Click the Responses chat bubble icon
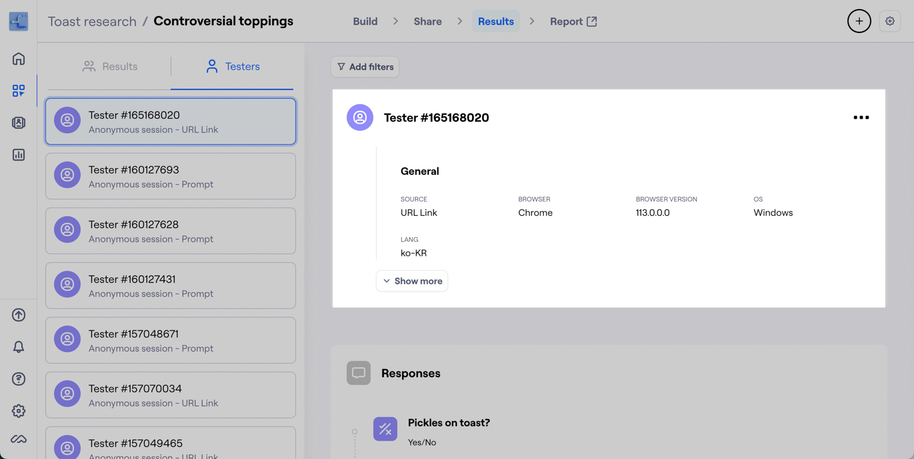This screenshot has width=914, height=459. coord(359,373)
